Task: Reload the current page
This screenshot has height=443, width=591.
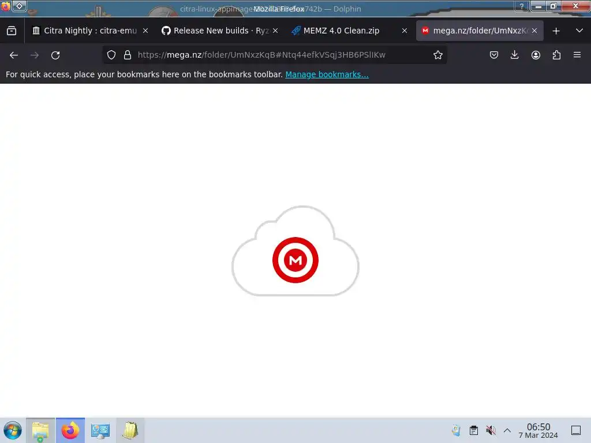Action: [x=55, y=55]
